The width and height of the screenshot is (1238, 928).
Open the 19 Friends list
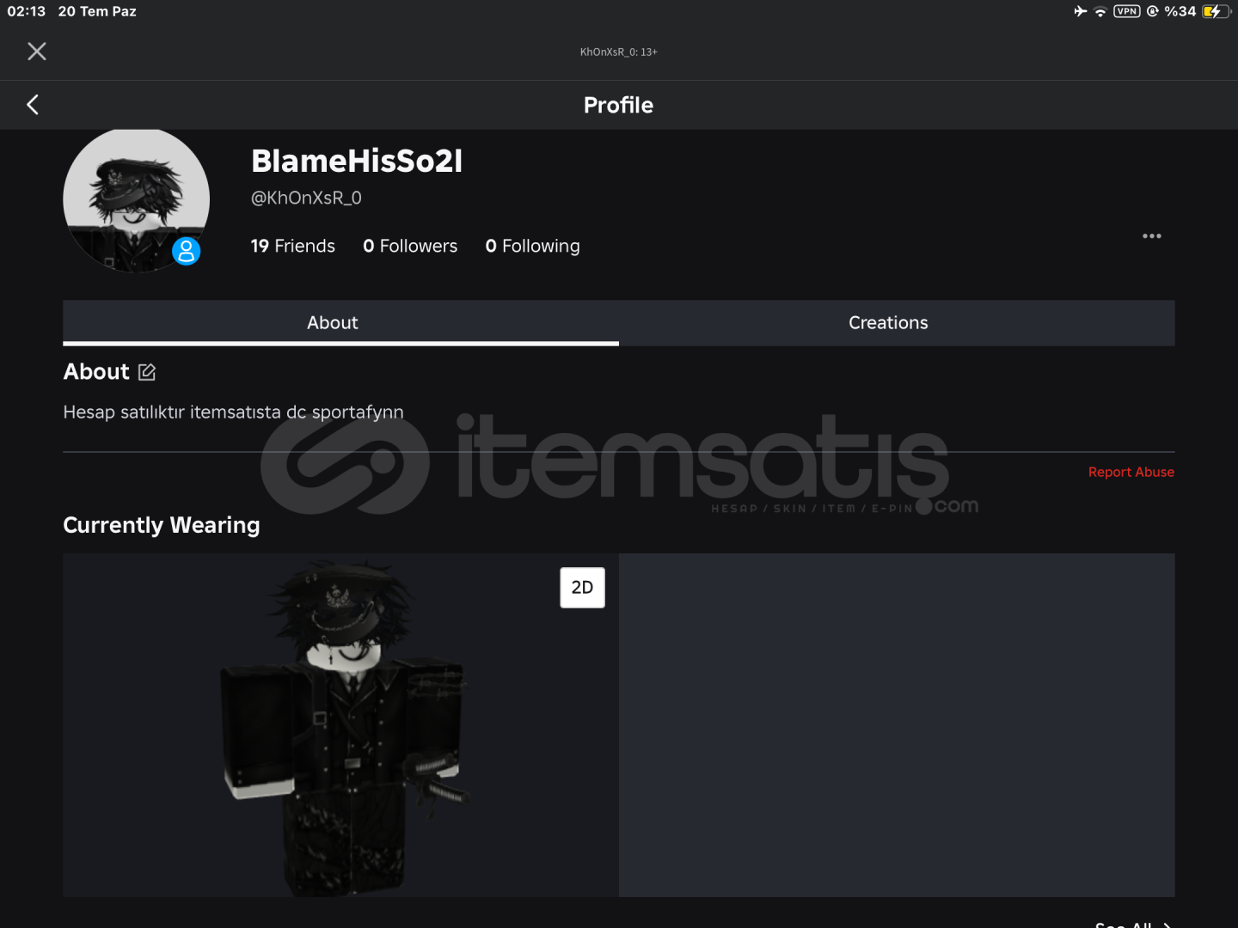(x=292, y=247)
